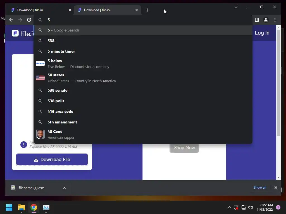Show hidden system tray icons

(x=229, y=207)
